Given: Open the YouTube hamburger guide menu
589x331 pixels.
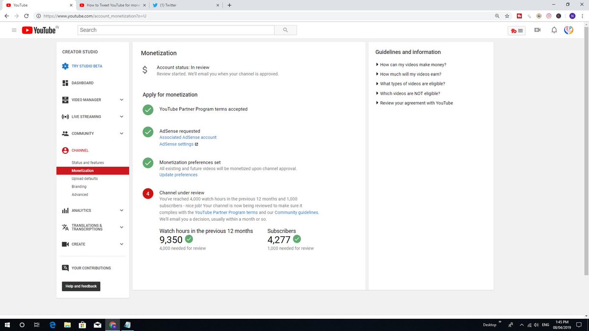Looking at the screenshot, I should click(x=14, y=30).
